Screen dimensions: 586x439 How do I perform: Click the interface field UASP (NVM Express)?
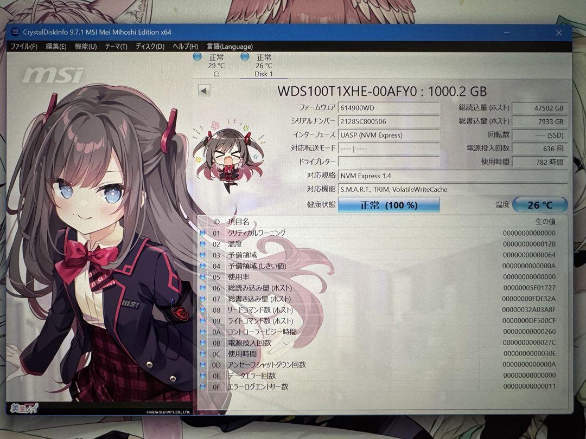click(388, 135)
